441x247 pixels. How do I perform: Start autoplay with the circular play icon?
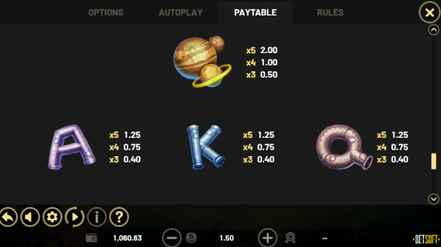[x=74, y=217]
